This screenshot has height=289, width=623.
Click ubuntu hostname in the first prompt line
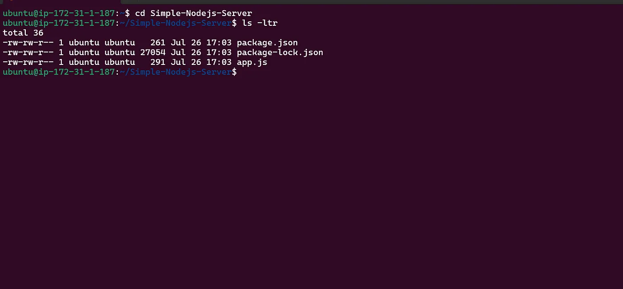tap(59, 13)
